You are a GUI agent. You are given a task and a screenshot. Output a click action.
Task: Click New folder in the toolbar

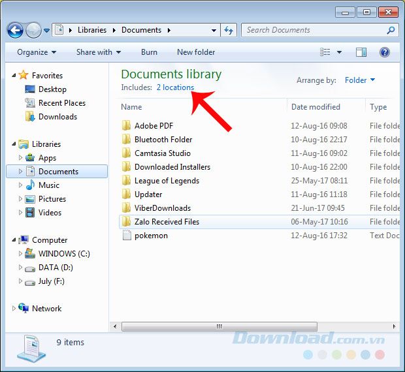[196, 52]
